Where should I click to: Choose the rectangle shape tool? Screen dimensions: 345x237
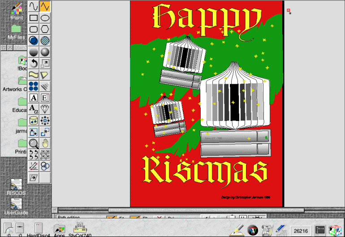(34, 18)
